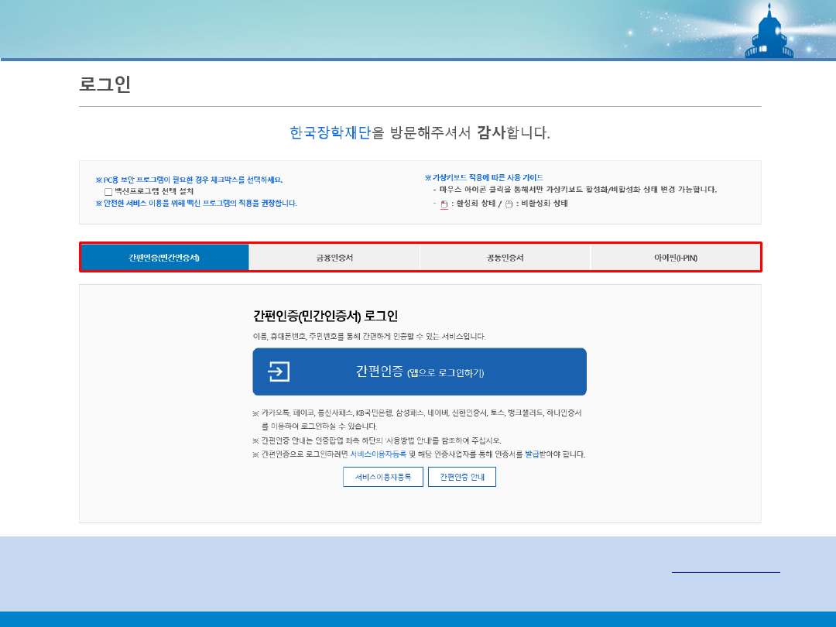
Task: Click the red active-state virtual keyboard mouse icon
Action: (x=444, y=204)
